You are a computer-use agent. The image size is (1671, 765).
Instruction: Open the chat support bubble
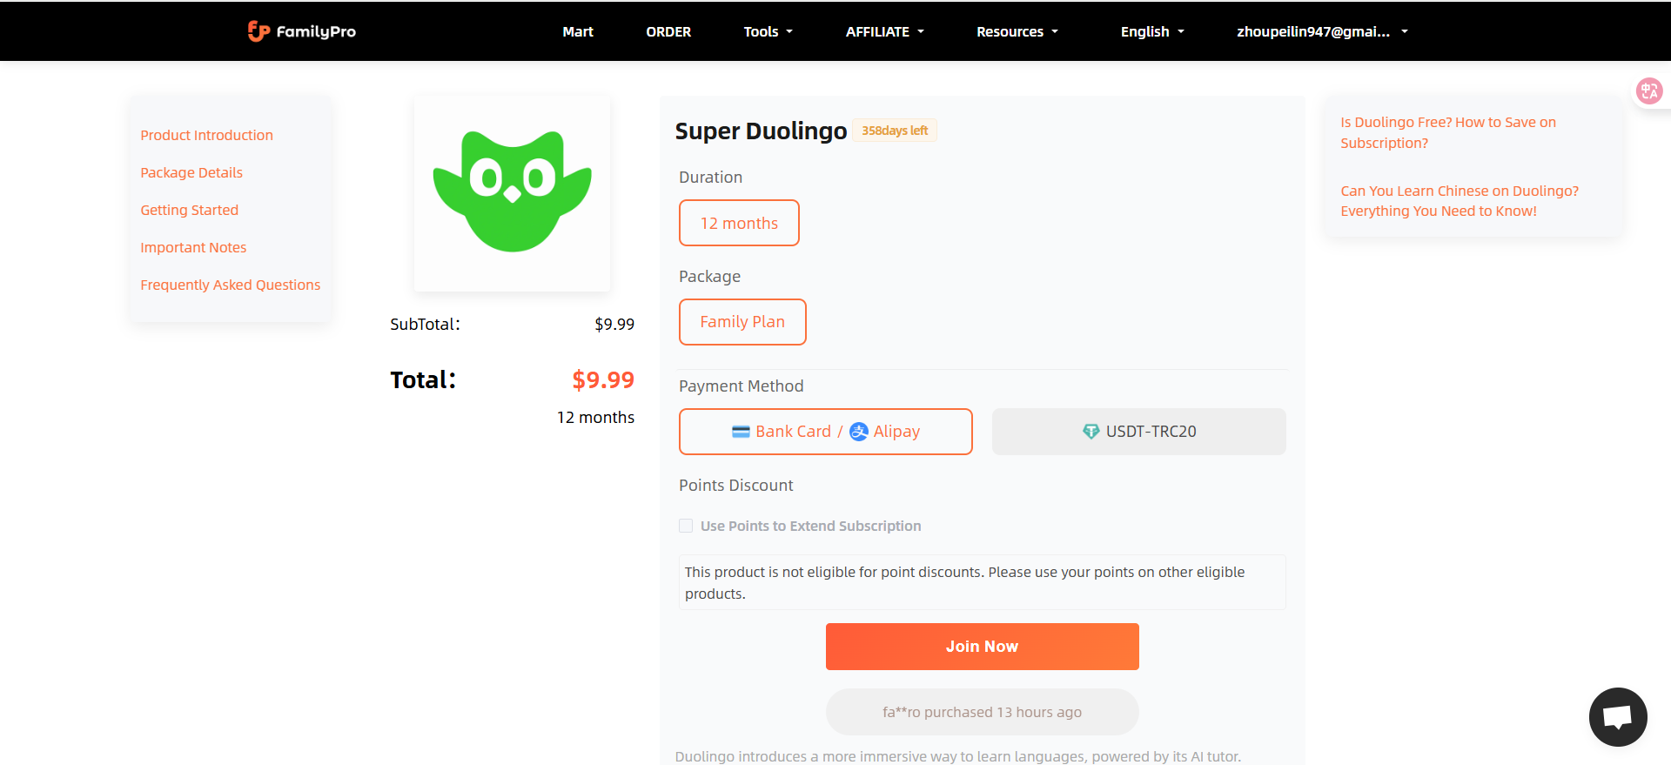tap(1618, 716)
